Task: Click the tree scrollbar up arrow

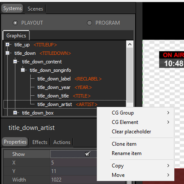Action: tap(130, 45)
